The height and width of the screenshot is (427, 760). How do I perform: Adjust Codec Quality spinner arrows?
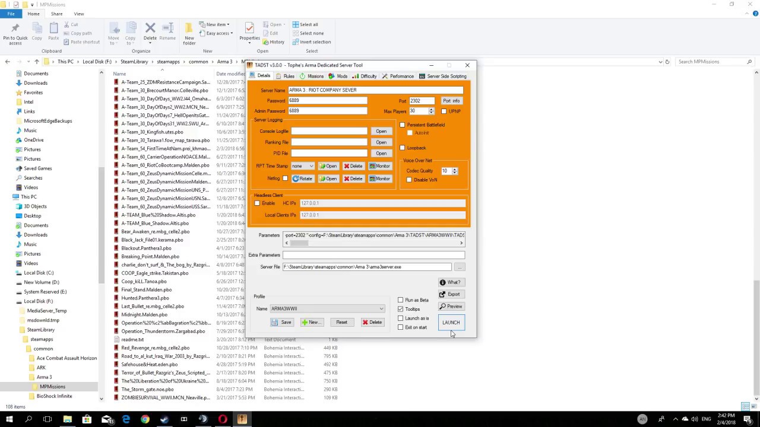click(x=455, y=171)
